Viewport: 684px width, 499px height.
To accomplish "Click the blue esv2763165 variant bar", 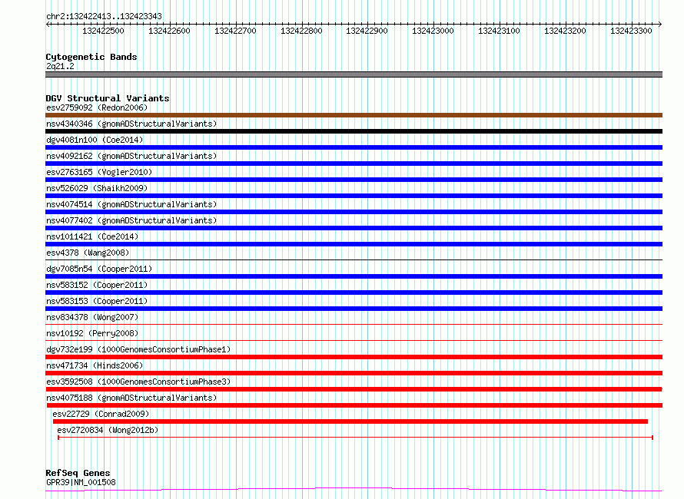I will [x=354, y=180].
